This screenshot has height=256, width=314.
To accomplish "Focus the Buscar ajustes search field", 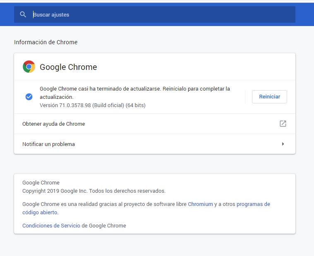I will point(155,14).
